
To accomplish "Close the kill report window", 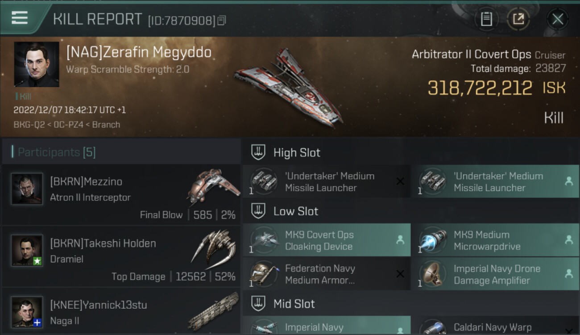I will tap(558, 19).
